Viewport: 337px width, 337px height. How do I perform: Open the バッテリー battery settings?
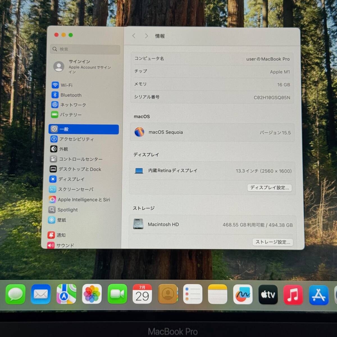67,115
